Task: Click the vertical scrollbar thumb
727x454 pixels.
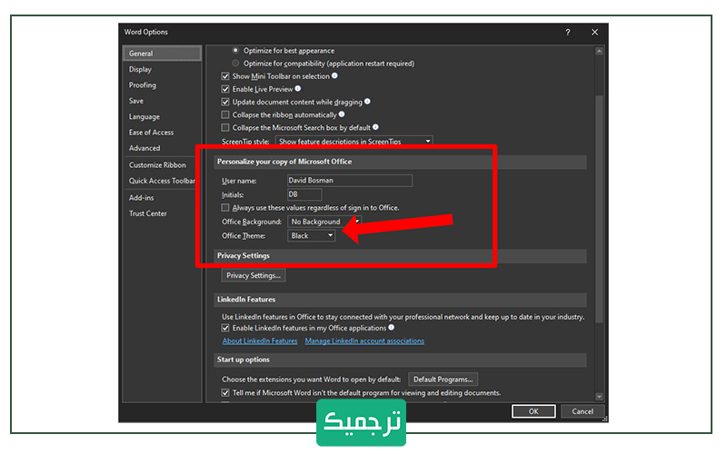Action: point(599,209)
